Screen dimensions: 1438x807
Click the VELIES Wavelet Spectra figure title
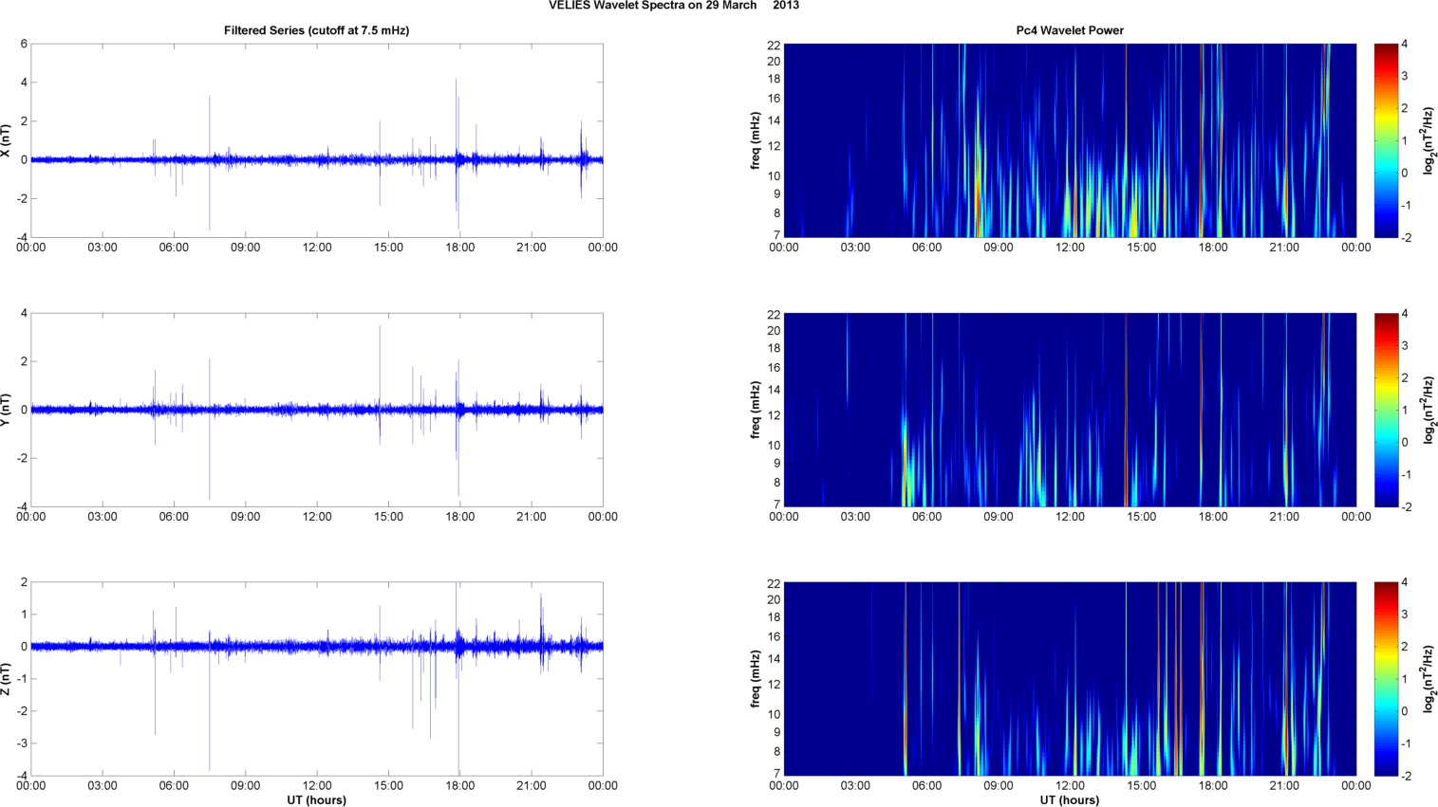(673, 6)
